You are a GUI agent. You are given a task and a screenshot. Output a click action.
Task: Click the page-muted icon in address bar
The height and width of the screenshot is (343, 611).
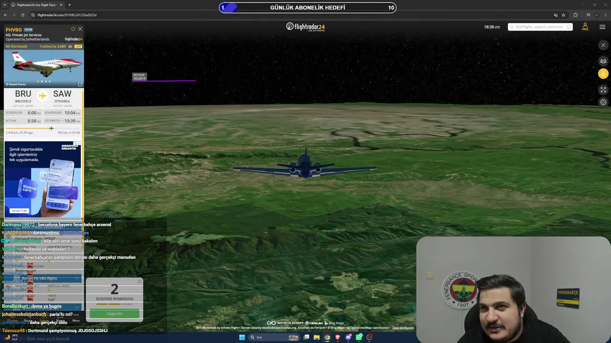coord(555,15)
